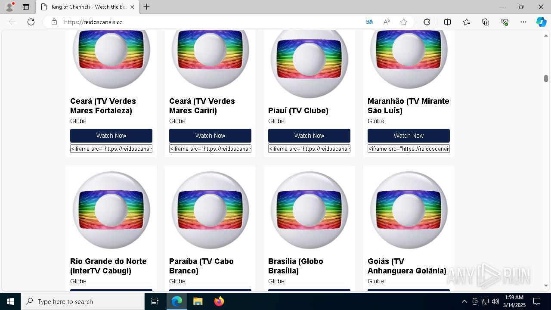The image size is (551, 310).
Task: Select iframe code under Piauí TV Clube
Action: click(309, 149)
